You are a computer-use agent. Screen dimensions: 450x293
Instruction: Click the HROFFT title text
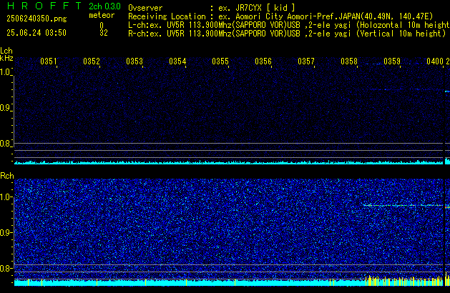(x=44, y=6)
